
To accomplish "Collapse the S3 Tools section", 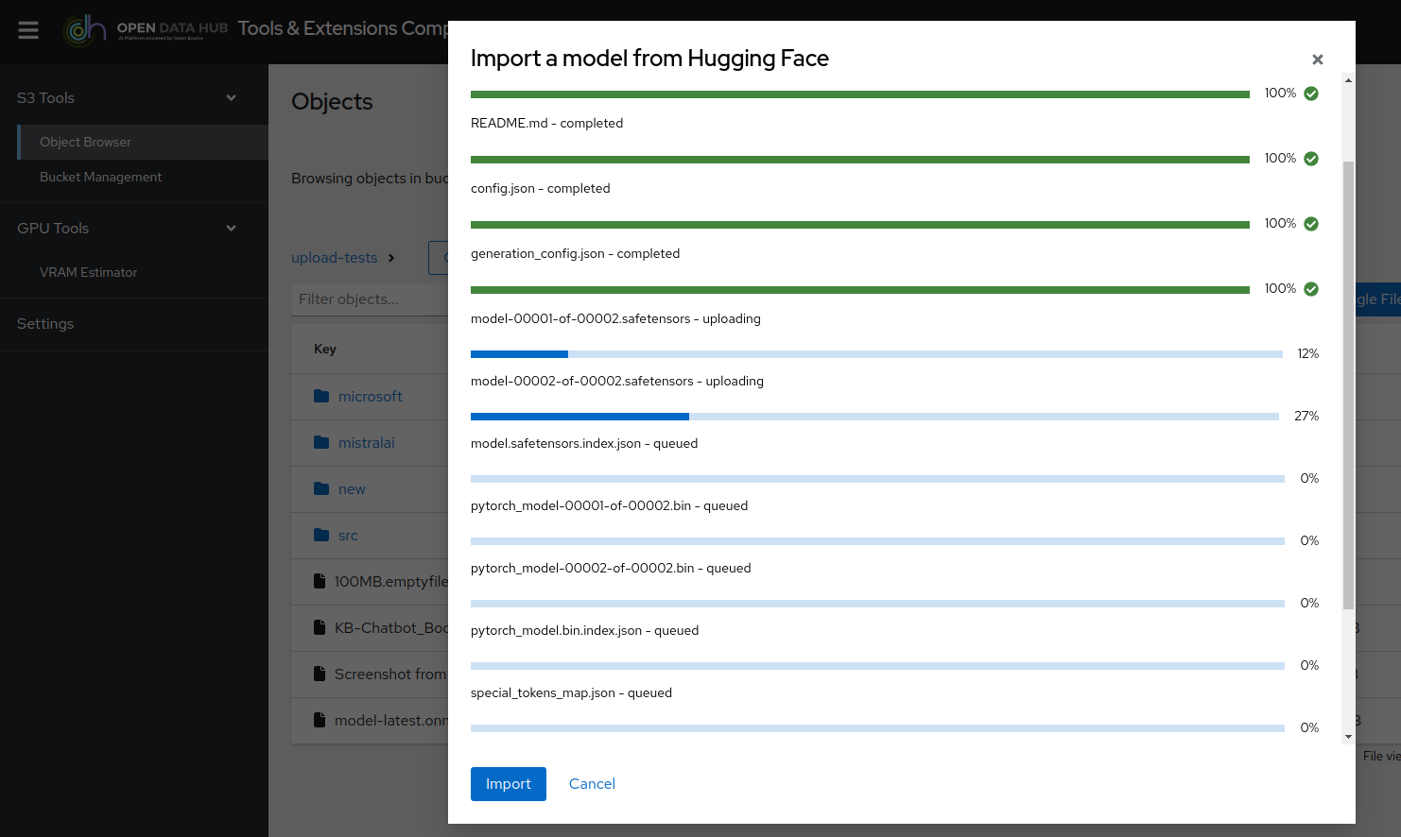I will (x=231, y=97).
